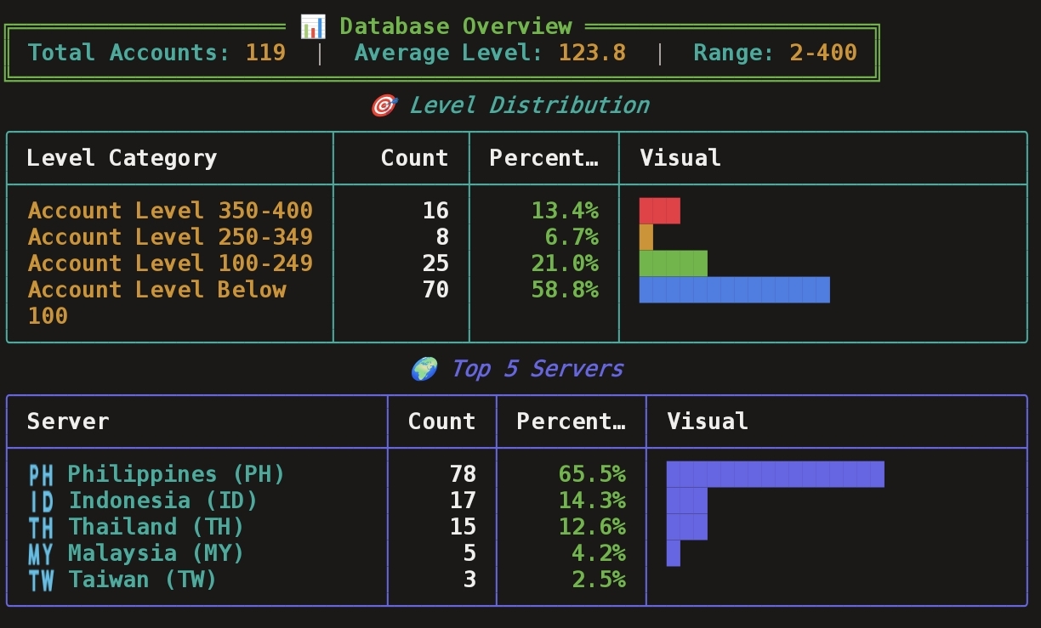Click the bar chart icon beside Database Overview

coord(312,26)
